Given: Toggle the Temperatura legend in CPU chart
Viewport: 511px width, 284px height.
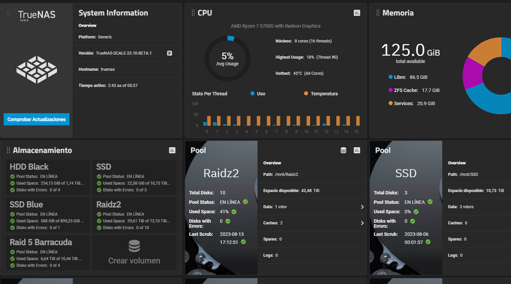Looking at the screenshot, I should point(321,94).
